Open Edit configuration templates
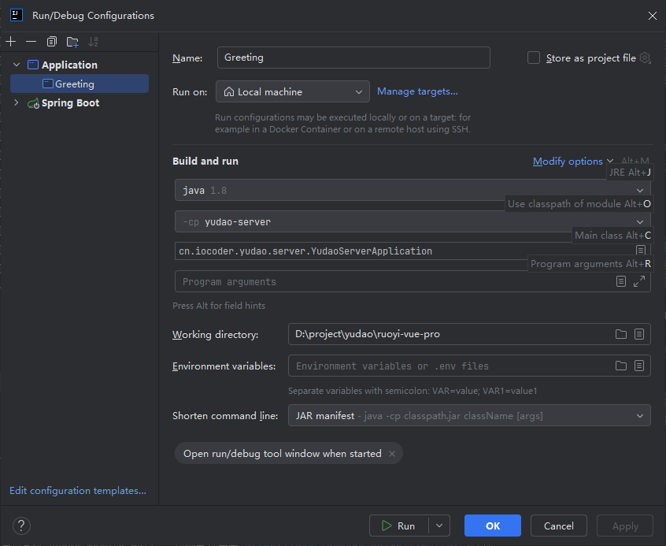The width and height of the screenshot is (666, 546). click(76, 490)
